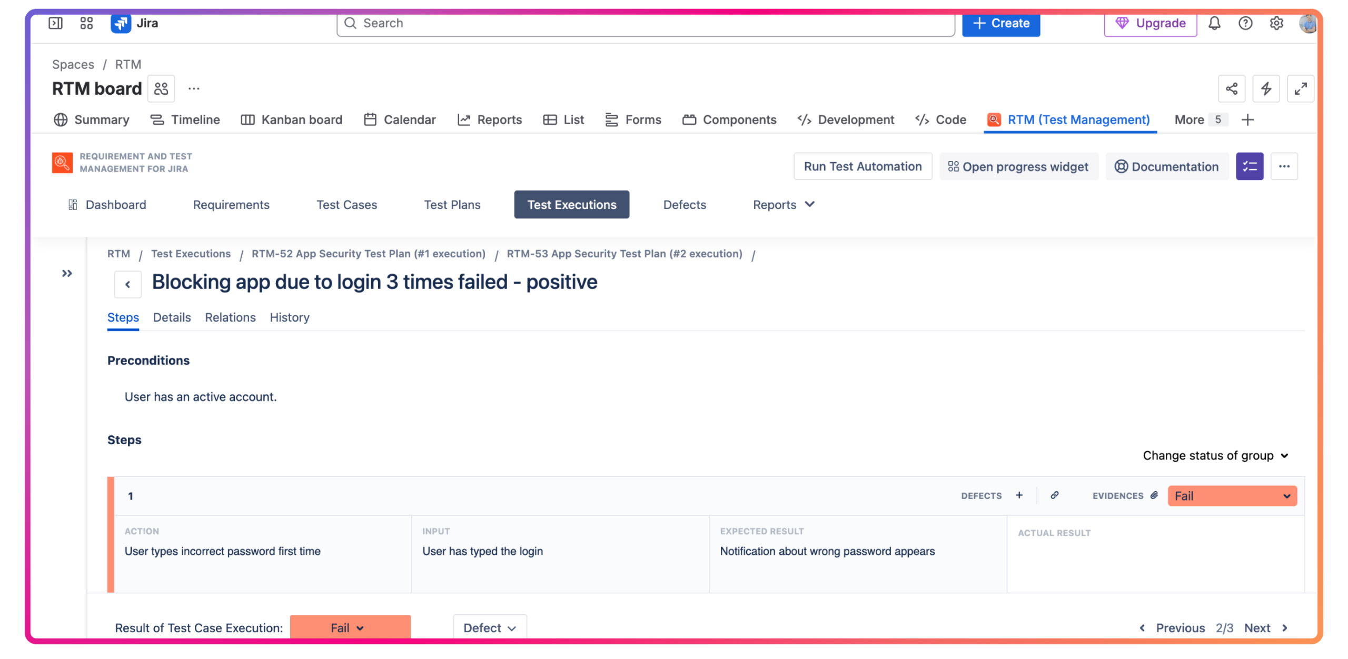Click the app switcher grid icon
The width and height of the screenshot is (1348, 659).
[86, 23]
